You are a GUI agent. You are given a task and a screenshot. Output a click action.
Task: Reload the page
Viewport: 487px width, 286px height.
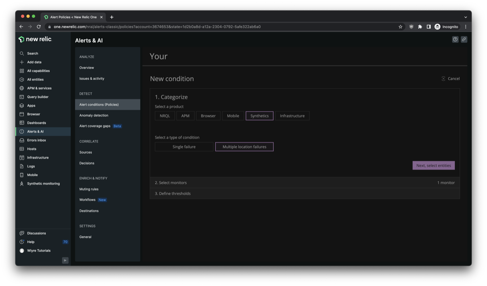(x=39, y=27)
